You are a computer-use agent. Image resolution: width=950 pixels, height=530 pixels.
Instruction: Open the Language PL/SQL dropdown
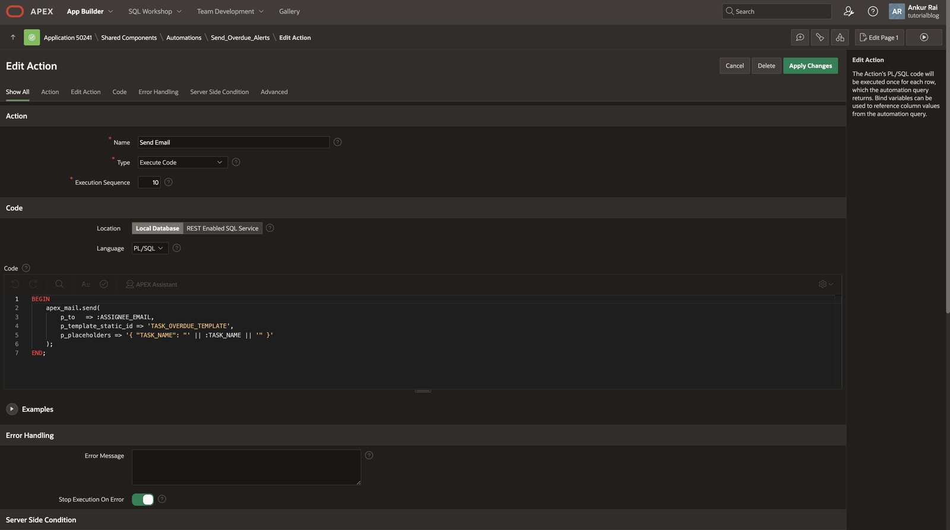pos(149,248)
